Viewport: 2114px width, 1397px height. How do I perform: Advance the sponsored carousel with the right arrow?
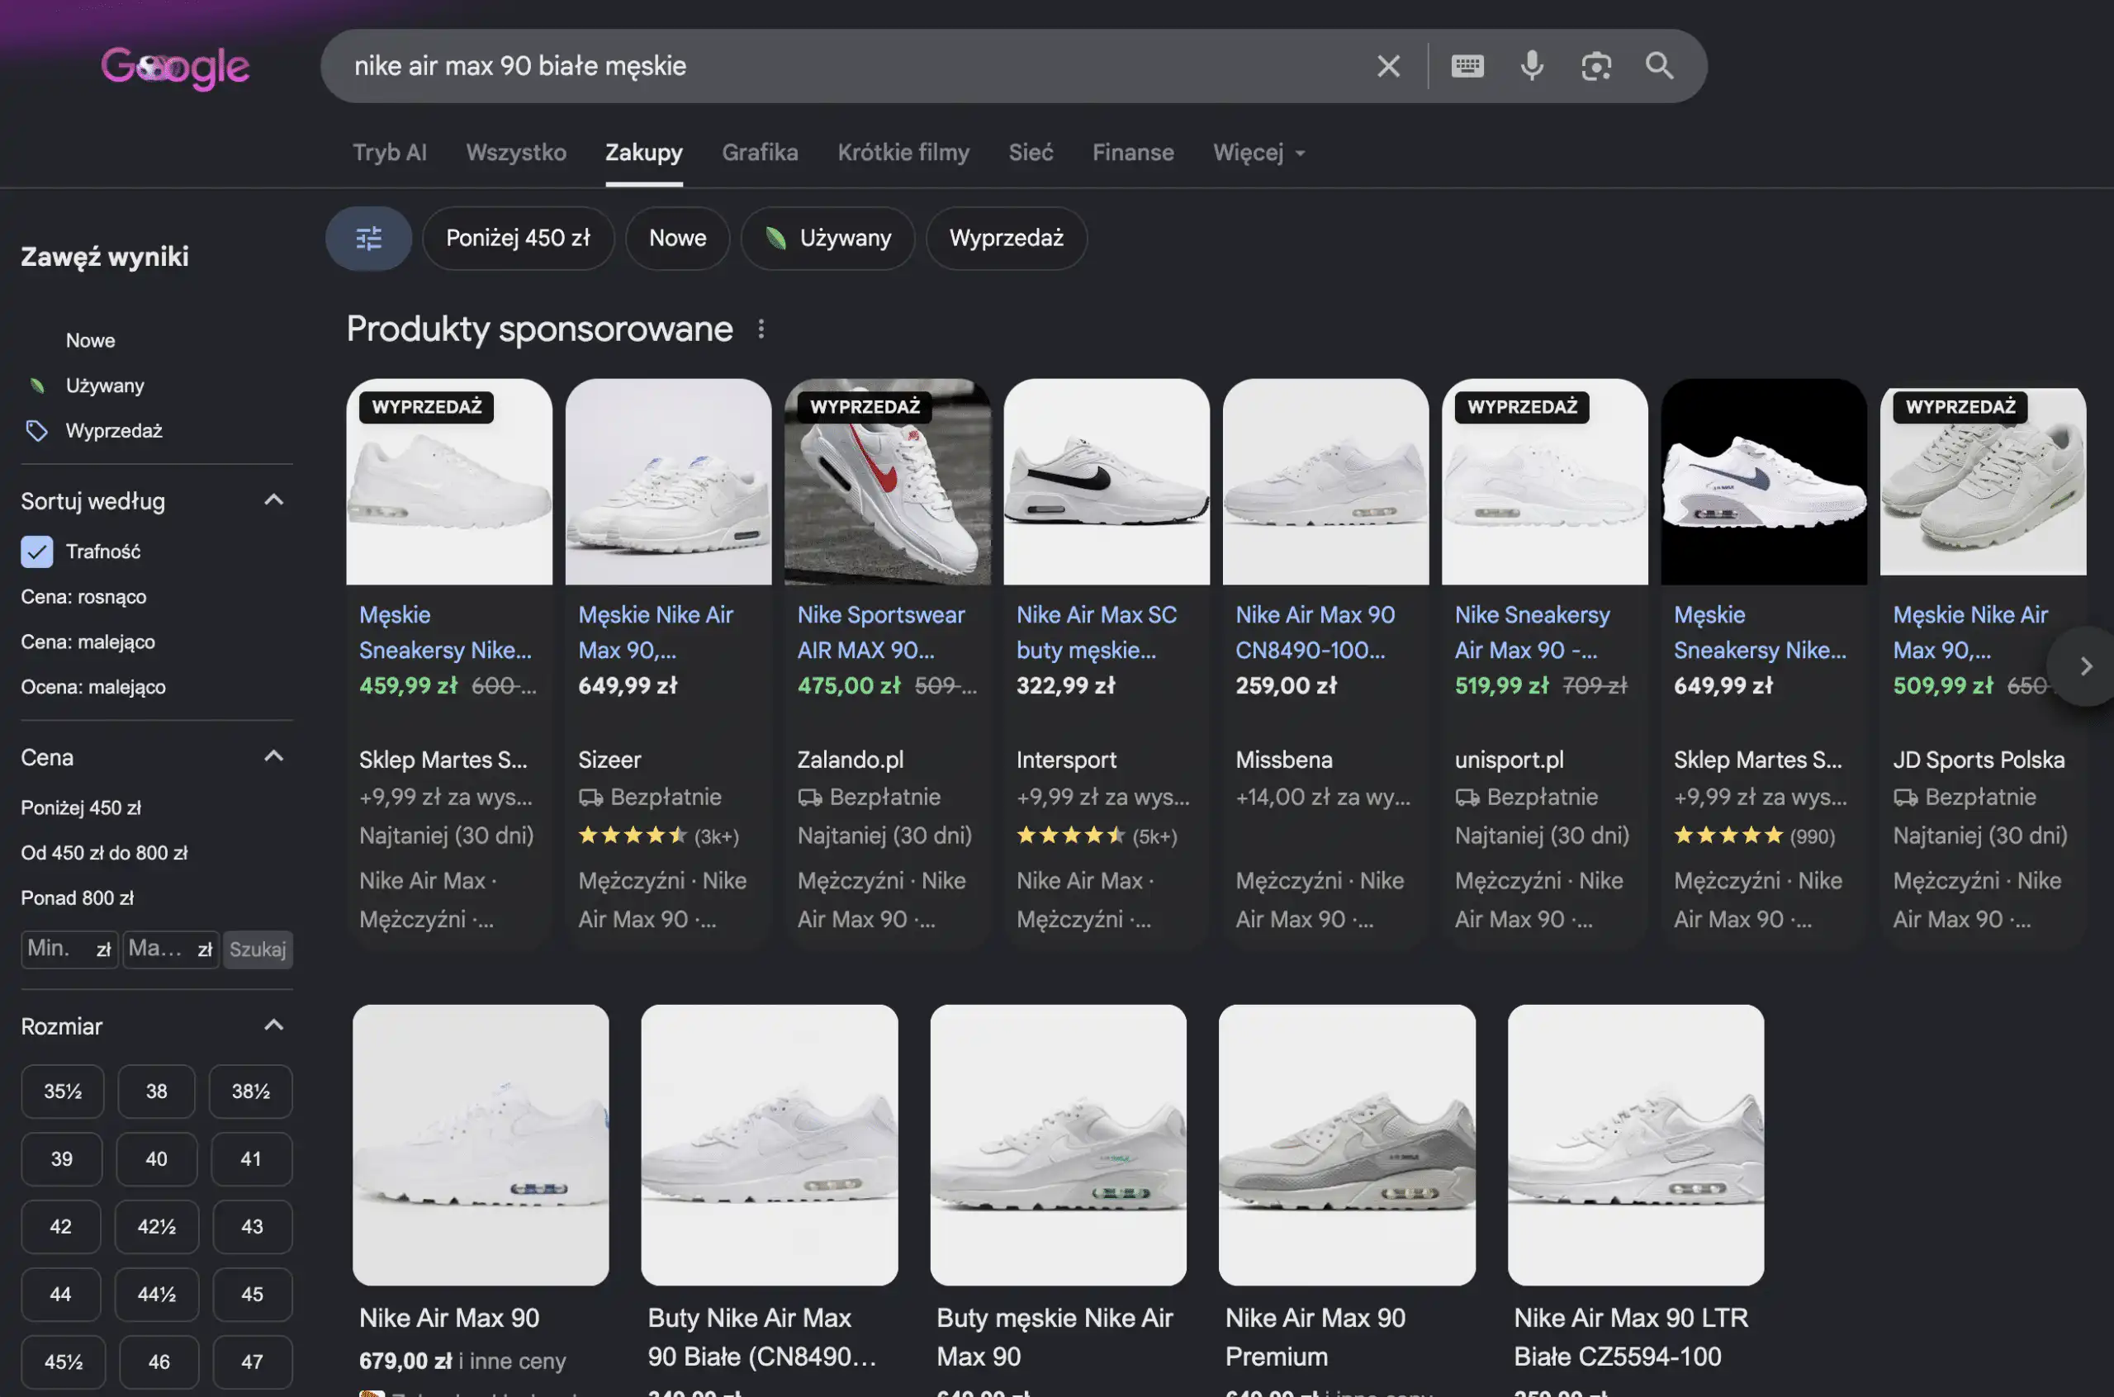pos(2083,666)
